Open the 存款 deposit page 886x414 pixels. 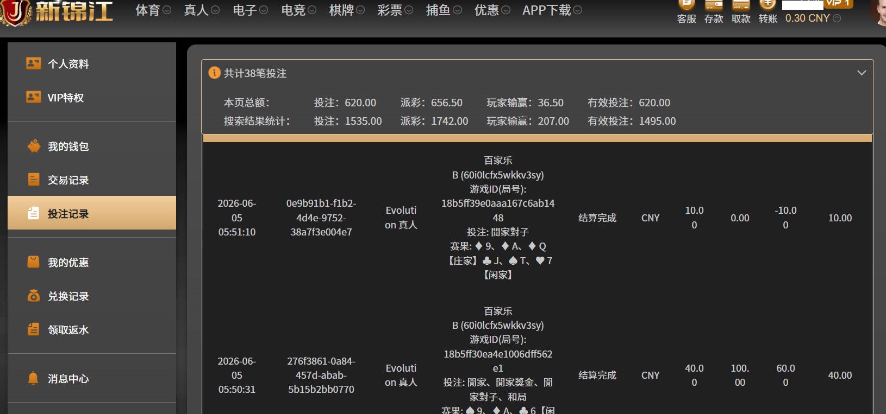pos(714,12)
